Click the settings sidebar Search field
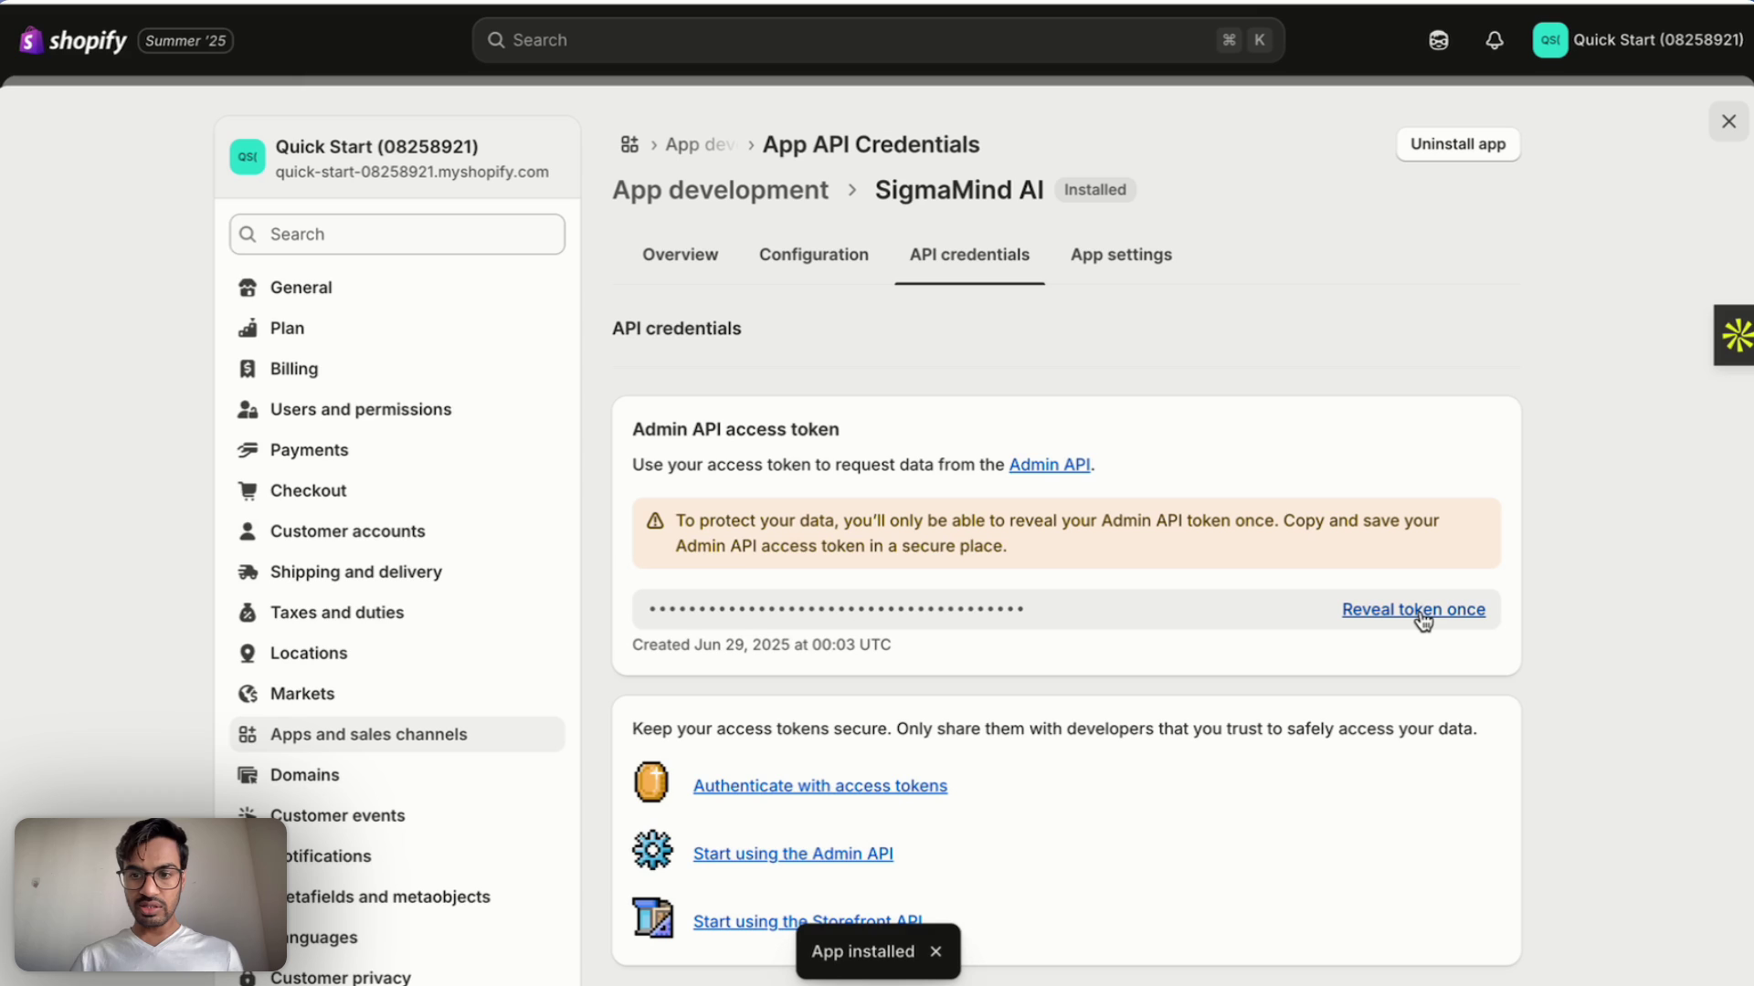 tap(397, 235)
